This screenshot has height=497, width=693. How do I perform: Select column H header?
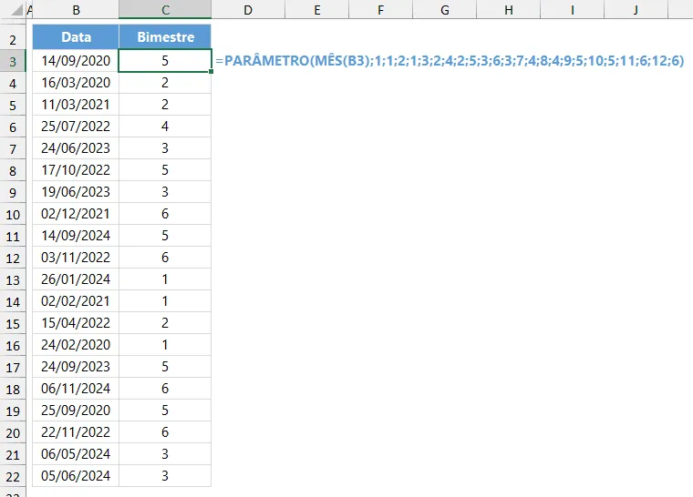click(x=508, y=10)
